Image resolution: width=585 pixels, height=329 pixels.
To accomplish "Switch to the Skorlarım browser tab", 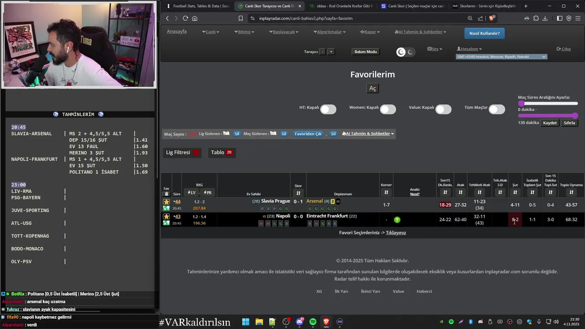I will point(484,6).
